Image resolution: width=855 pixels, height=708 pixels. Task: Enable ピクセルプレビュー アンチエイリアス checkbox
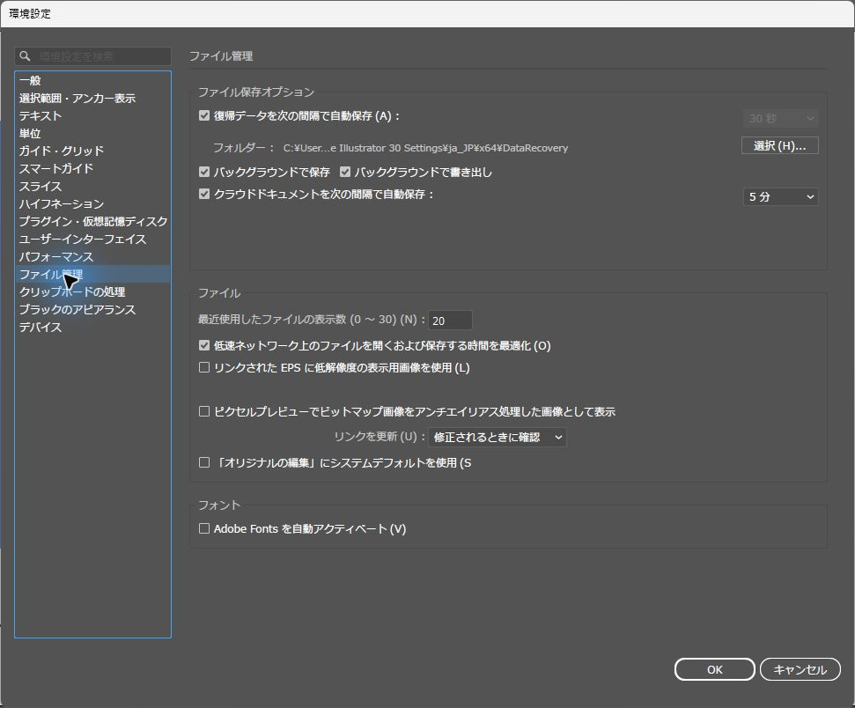click(204, 411)
